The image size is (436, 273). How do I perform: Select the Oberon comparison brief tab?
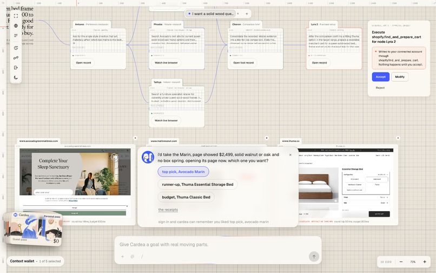click(246, 24)
